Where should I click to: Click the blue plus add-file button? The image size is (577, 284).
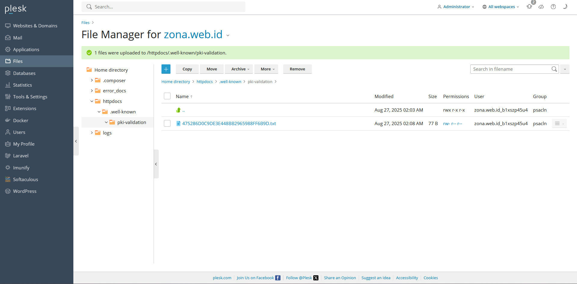[x=166, y=69]
